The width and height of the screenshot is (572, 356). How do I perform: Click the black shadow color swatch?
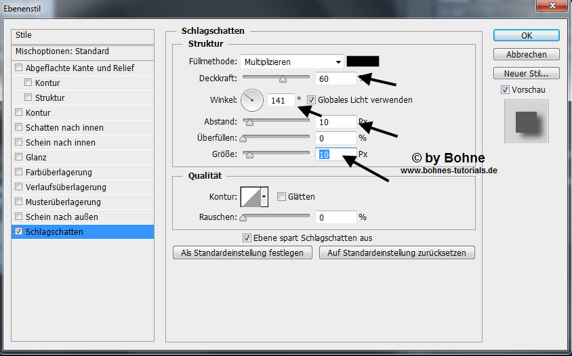(363, 62)
